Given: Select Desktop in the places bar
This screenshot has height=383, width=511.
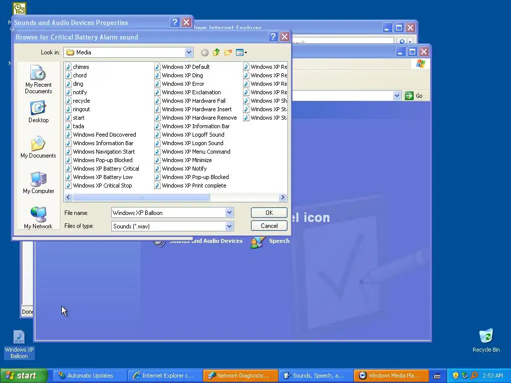Looking at the screenshot, I should 38,112.
